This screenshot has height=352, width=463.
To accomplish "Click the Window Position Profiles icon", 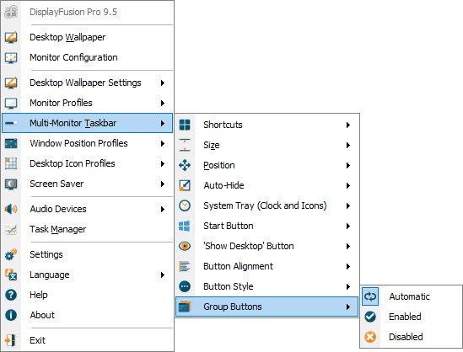I will tap(11, 143).
